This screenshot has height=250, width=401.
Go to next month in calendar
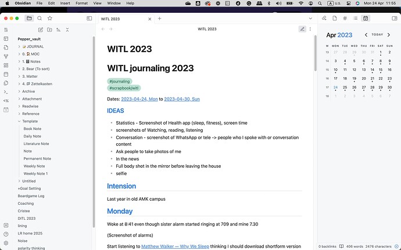389,35
